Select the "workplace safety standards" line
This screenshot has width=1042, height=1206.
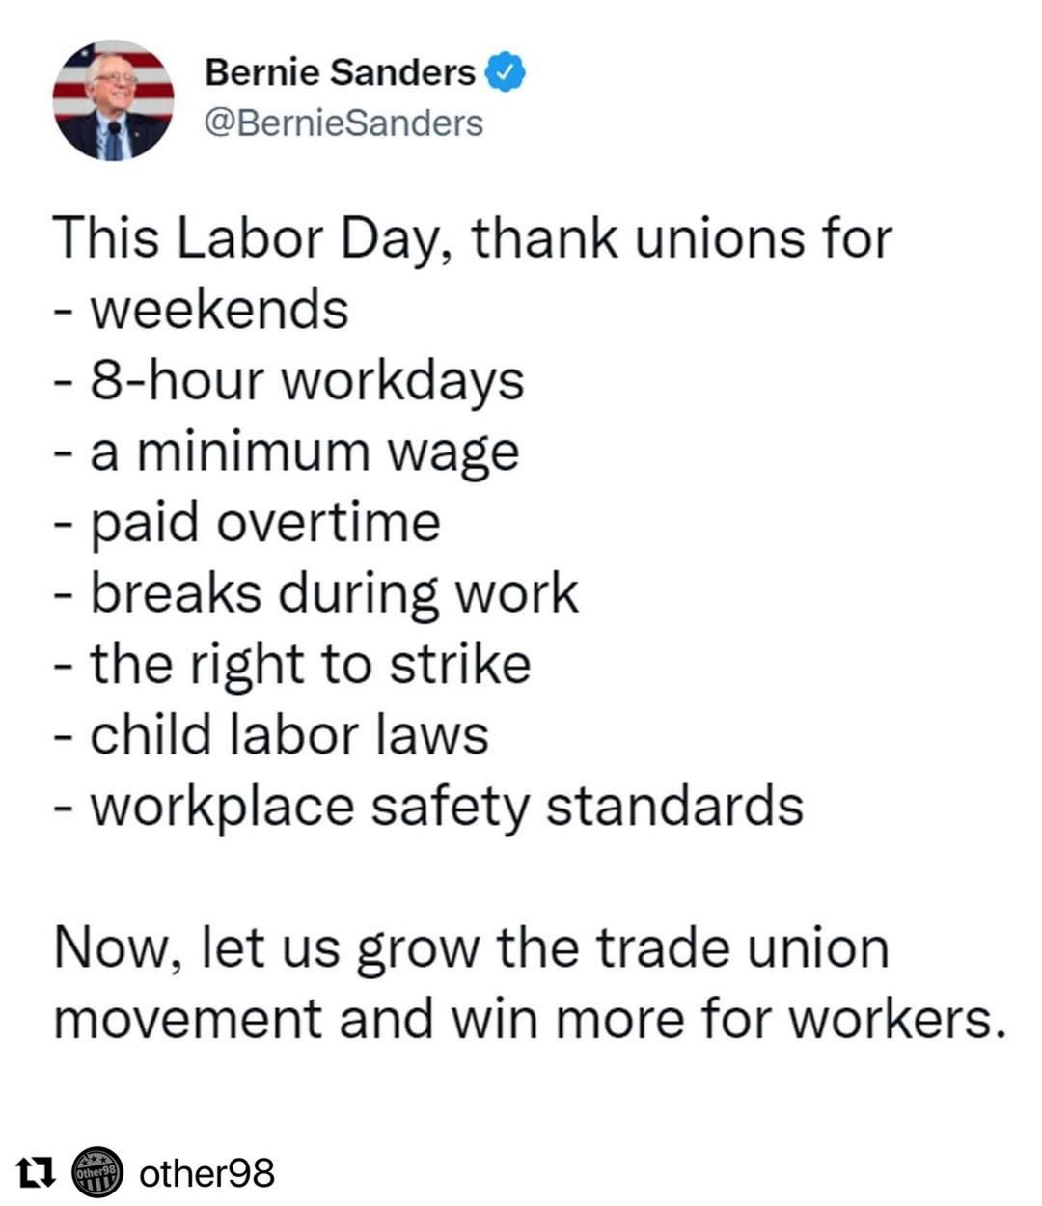446,806
